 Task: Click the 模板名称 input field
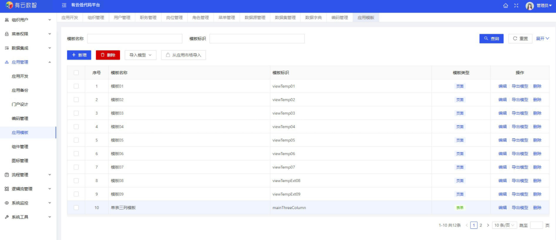(134, 39)
